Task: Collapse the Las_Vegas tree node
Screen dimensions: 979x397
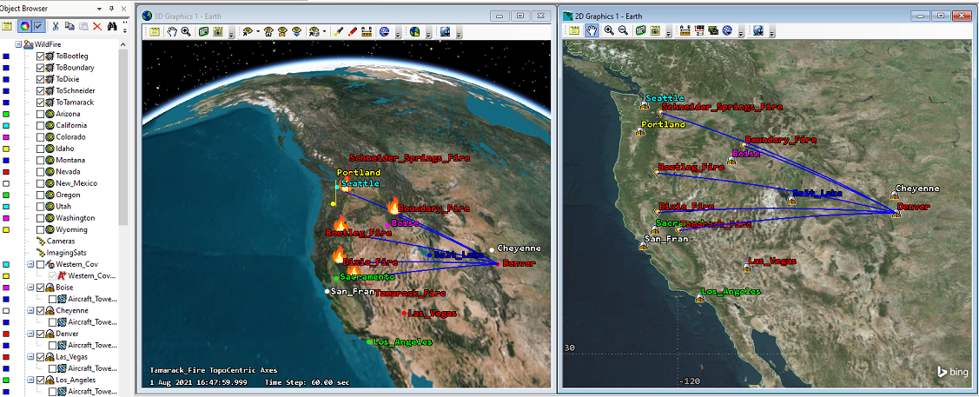Action: point(30,356)
